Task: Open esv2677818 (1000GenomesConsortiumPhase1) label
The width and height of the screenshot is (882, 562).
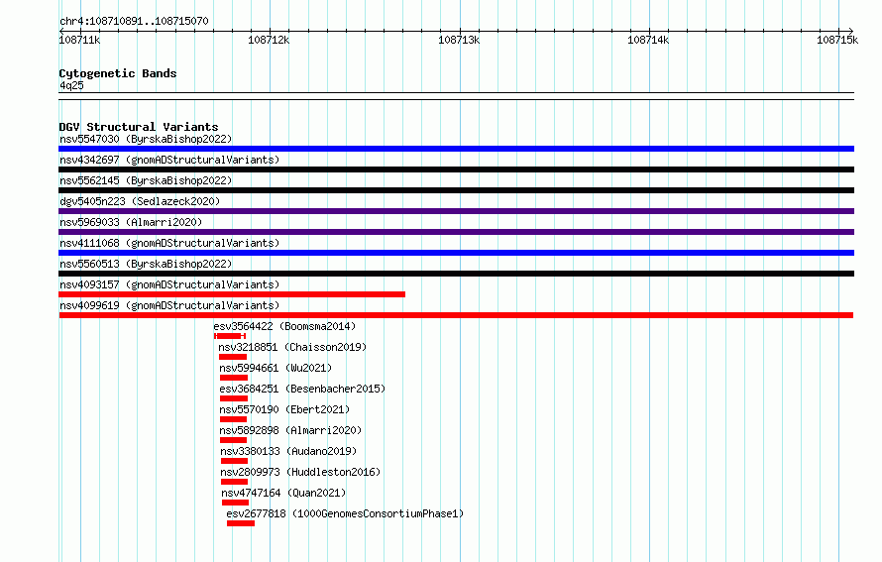Action: click(x=345, y=513)
